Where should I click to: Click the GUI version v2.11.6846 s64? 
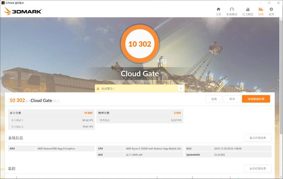[134, 155]
